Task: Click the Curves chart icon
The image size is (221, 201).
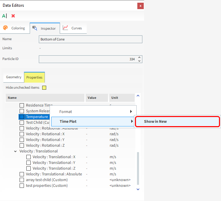Action: point(65,28)
